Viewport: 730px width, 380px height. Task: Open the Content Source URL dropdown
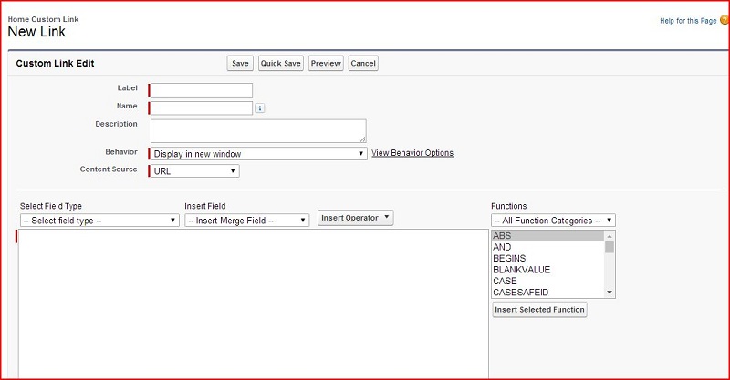pos(194,171)
